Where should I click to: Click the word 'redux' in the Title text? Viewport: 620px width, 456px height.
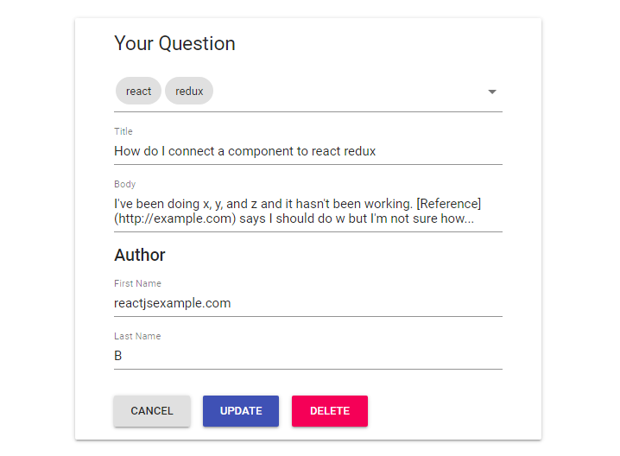[358, 151]
